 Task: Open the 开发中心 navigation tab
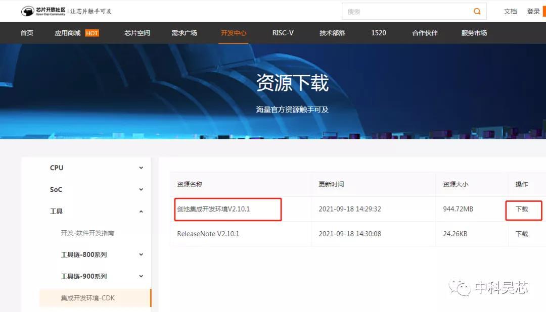coord(233,33)
